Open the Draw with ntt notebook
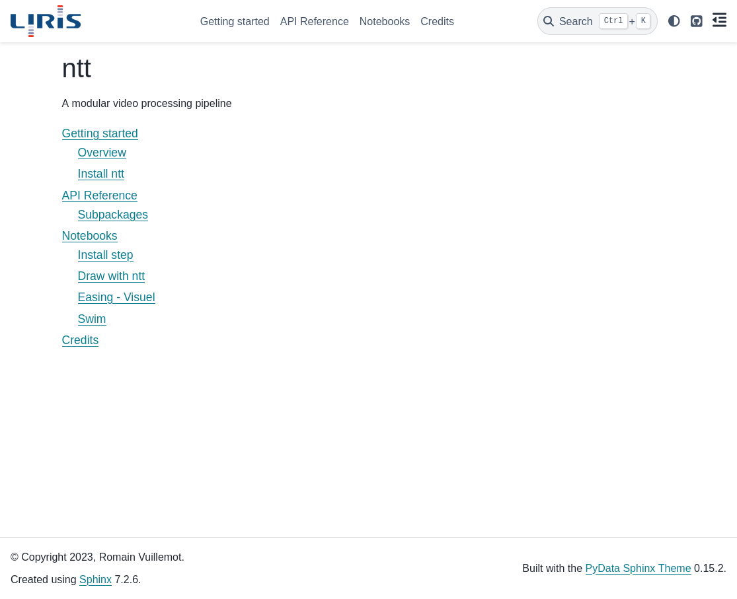 (111, 276)
